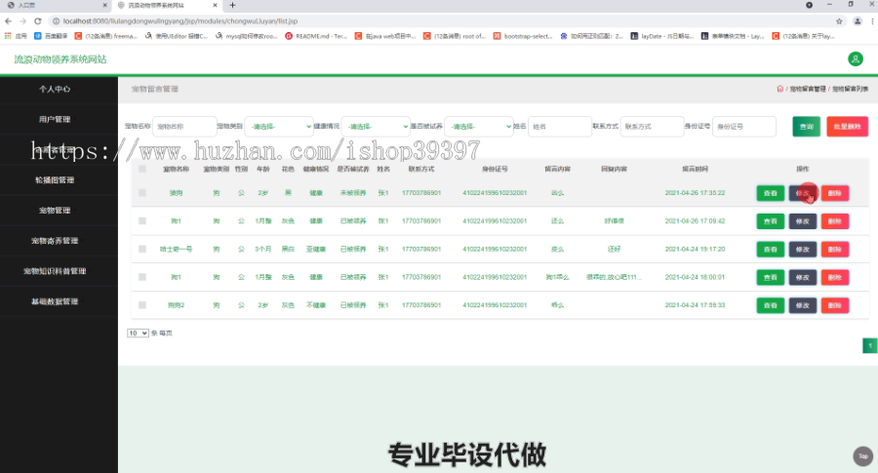
Task: Click the red 批量删除 button
Action: [847, 127]
